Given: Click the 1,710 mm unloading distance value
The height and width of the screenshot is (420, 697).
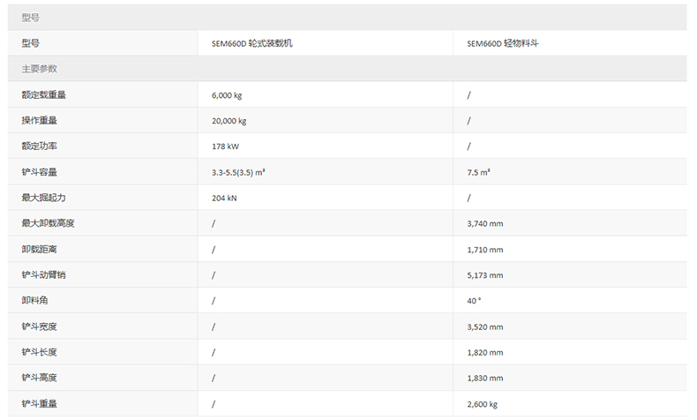Looking at the screenshot, I should 484,249.
